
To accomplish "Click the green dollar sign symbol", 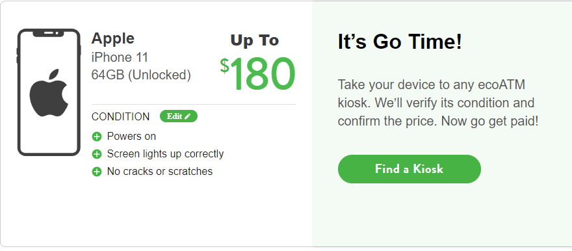I will point(225,66).
